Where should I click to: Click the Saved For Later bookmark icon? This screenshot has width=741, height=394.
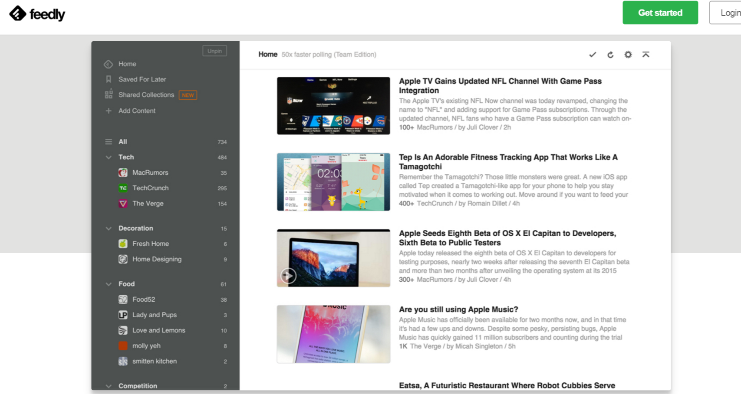(x=109, y=79)
